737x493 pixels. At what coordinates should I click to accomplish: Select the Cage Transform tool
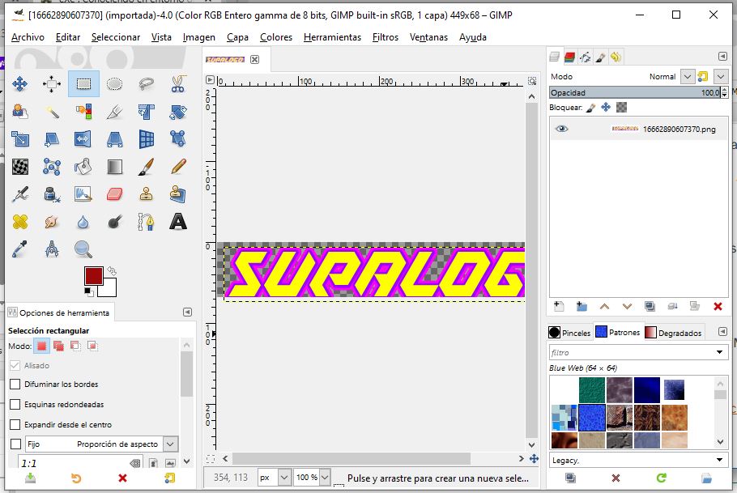point(52,167)
